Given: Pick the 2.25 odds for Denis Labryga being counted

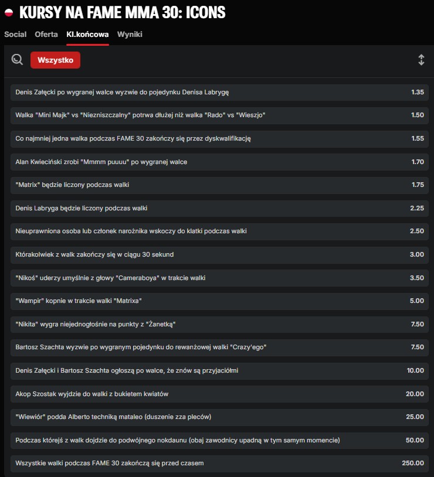Looking at the screenshot, I should point(417,208).
